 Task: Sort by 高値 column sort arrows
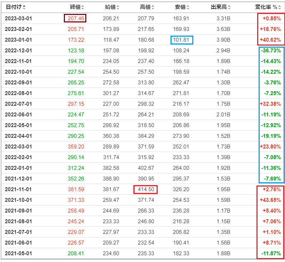point(153,7)
